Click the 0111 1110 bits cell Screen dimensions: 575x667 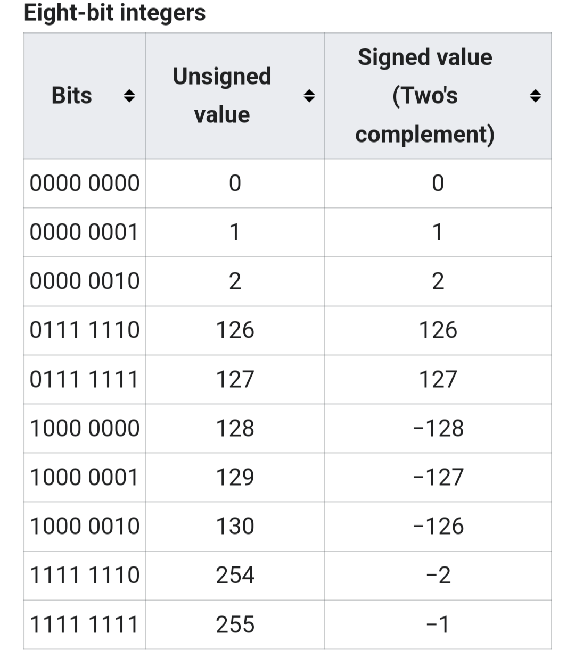click(x=85, y=330)
